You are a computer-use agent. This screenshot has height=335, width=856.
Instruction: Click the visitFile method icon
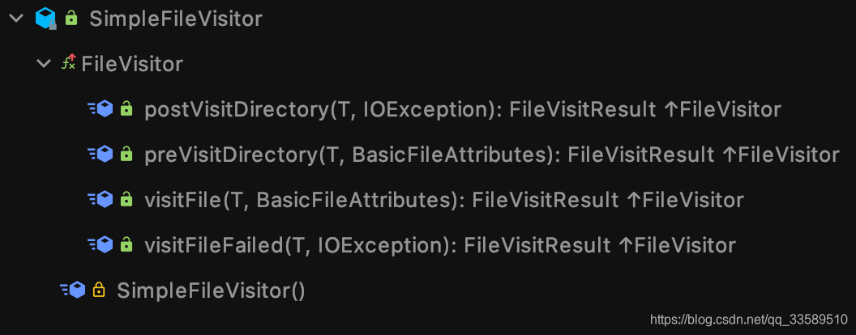100,199
